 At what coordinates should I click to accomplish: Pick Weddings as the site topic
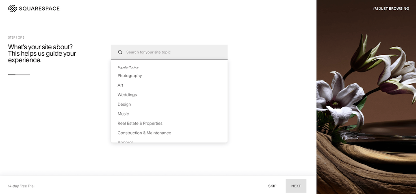tap(127, 95)
